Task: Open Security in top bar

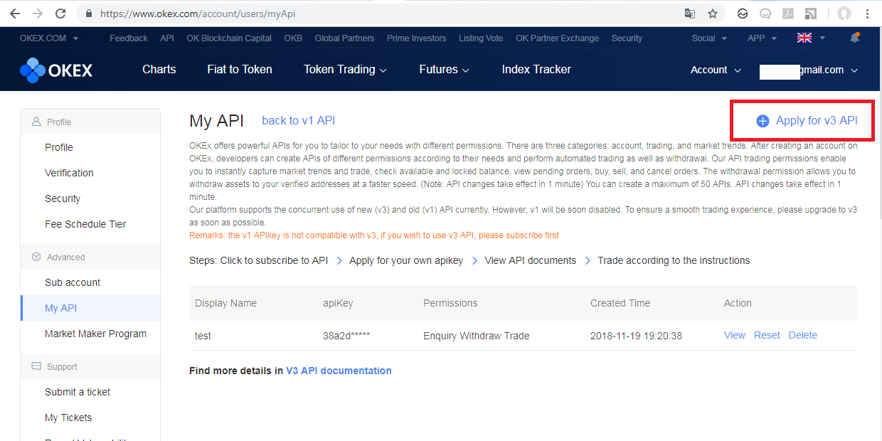Action: coord(627,38)
